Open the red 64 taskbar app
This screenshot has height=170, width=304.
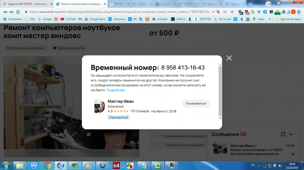pyautogui.click(x=116, y=166)
